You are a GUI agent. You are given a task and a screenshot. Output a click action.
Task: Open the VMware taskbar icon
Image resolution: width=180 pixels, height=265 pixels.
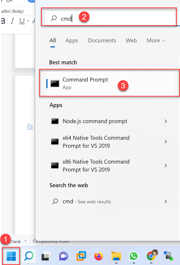(x=81, y=256)
